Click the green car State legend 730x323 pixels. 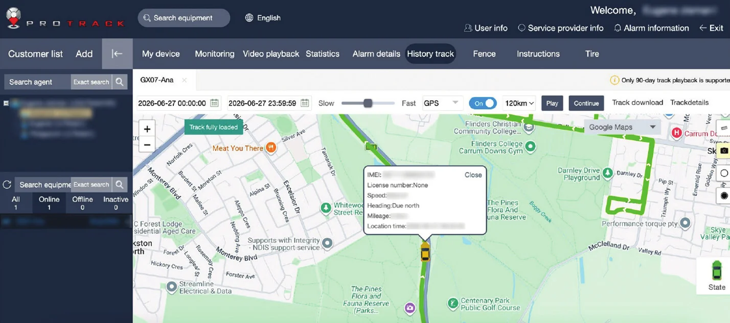pyautogui.click(x=717, y=270)
